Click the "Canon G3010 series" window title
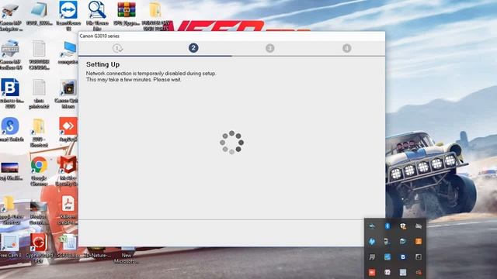Image resolution: width=497 pixels, height=279 pixels. point(99,36)
